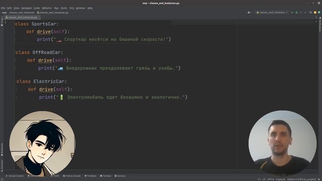Click the LF line separator in status bar
Screen dimensions: 322x181
[x=264, y=179]
